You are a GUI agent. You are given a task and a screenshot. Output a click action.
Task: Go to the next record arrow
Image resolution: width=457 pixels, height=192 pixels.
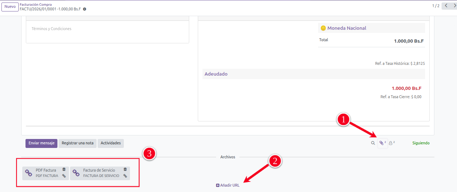(x=454, y=6)
